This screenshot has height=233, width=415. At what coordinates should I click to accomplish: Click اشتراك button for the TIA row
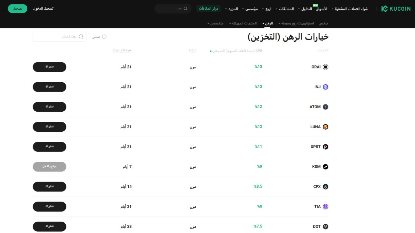coord(49,207)
